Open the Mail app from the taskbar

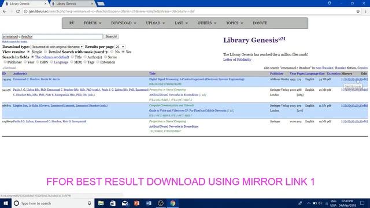125,203
